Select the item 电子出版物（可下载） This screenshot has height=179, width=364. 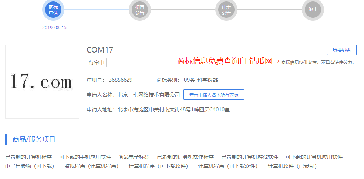(30, 166)
